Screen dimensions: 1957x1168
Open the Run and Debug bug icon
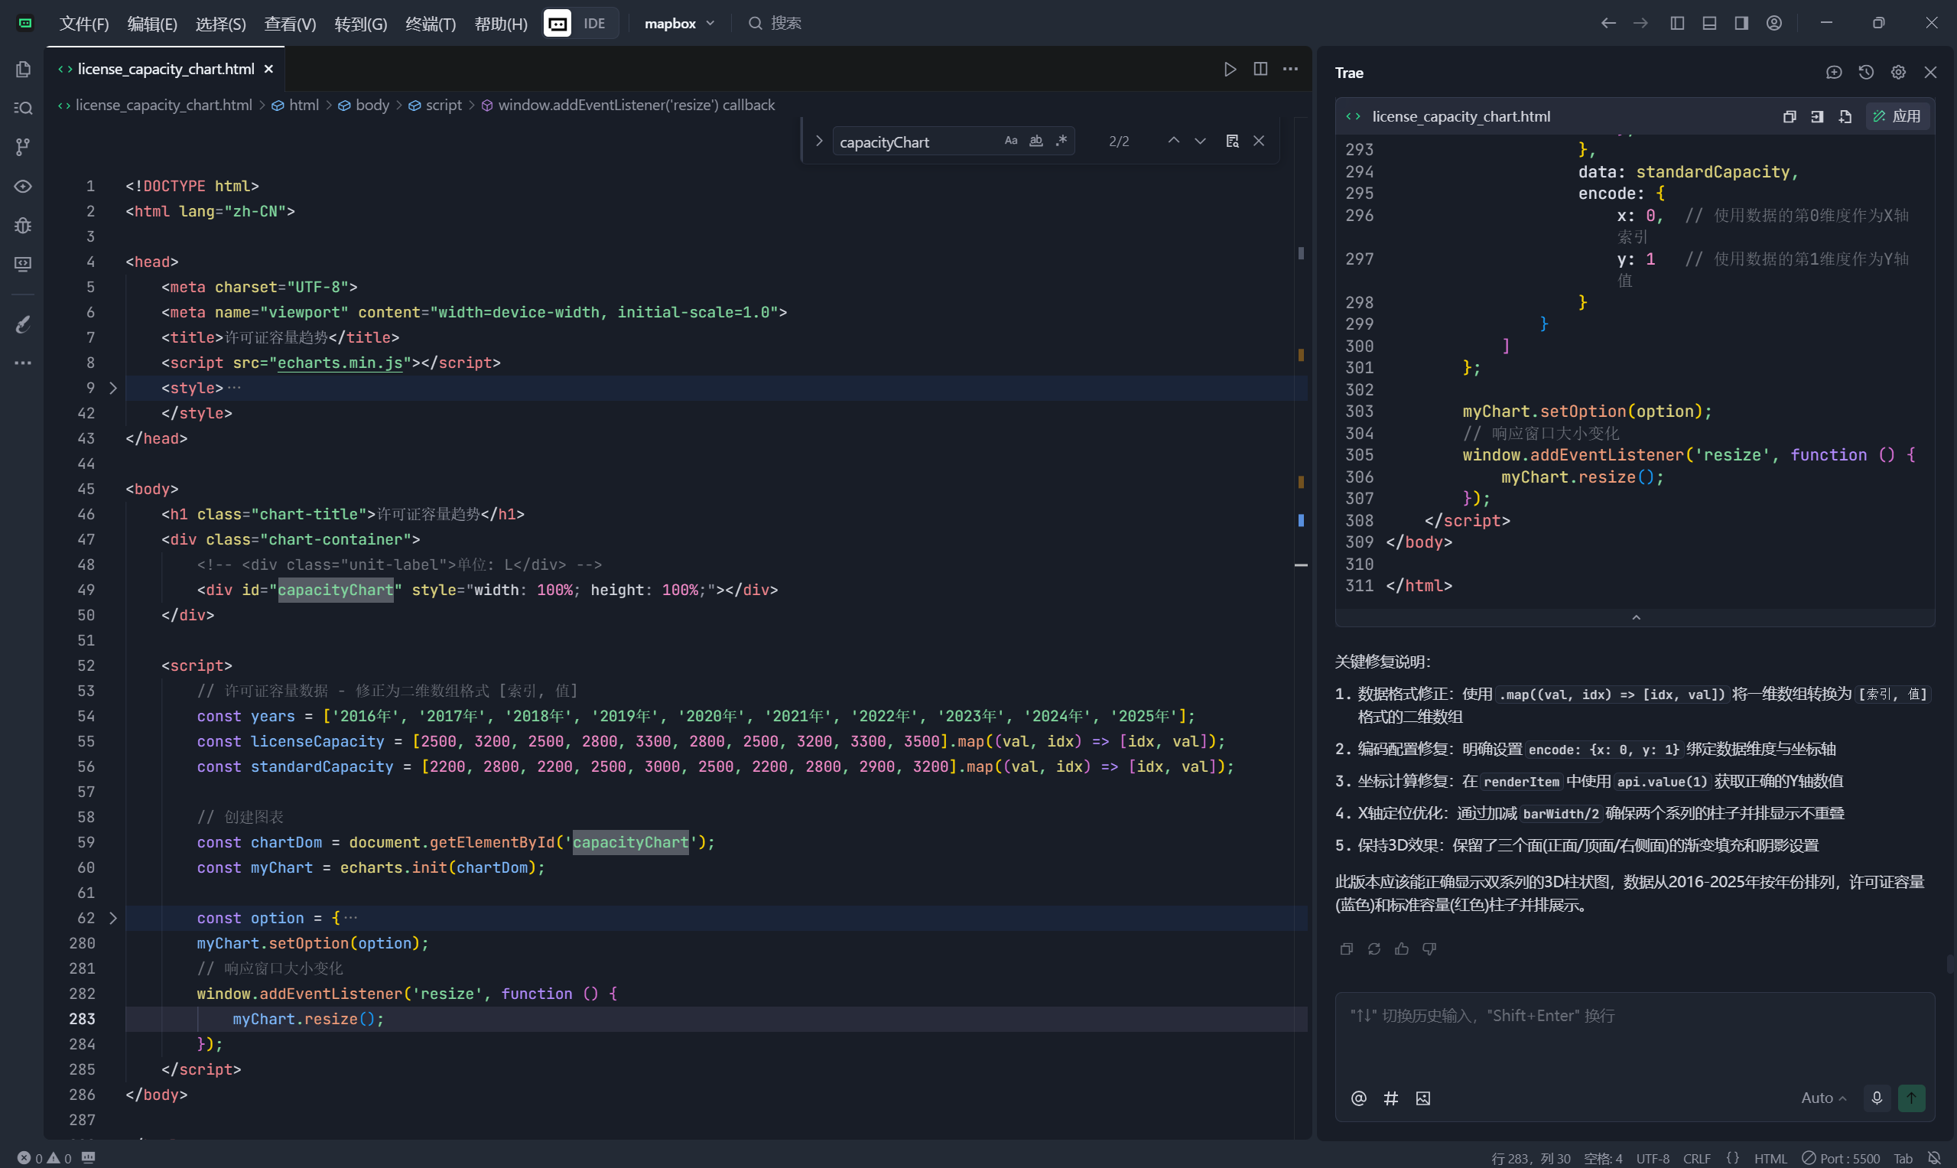(23, 225)
